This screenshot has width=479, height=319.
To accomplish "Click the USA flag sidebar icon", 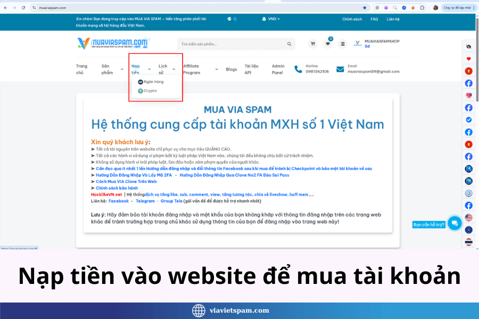I will click(x=468, y=217).
